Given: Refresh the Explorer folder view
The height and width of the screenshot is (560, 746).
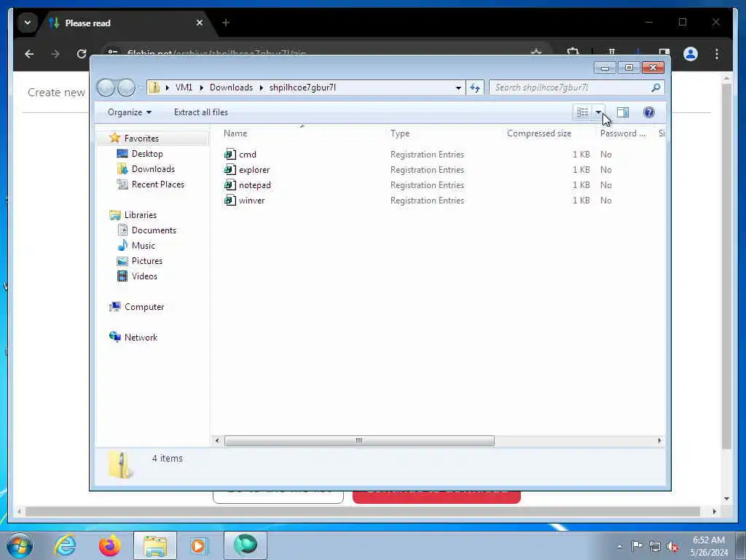Looking at the screenshot, I should (475, 87).
